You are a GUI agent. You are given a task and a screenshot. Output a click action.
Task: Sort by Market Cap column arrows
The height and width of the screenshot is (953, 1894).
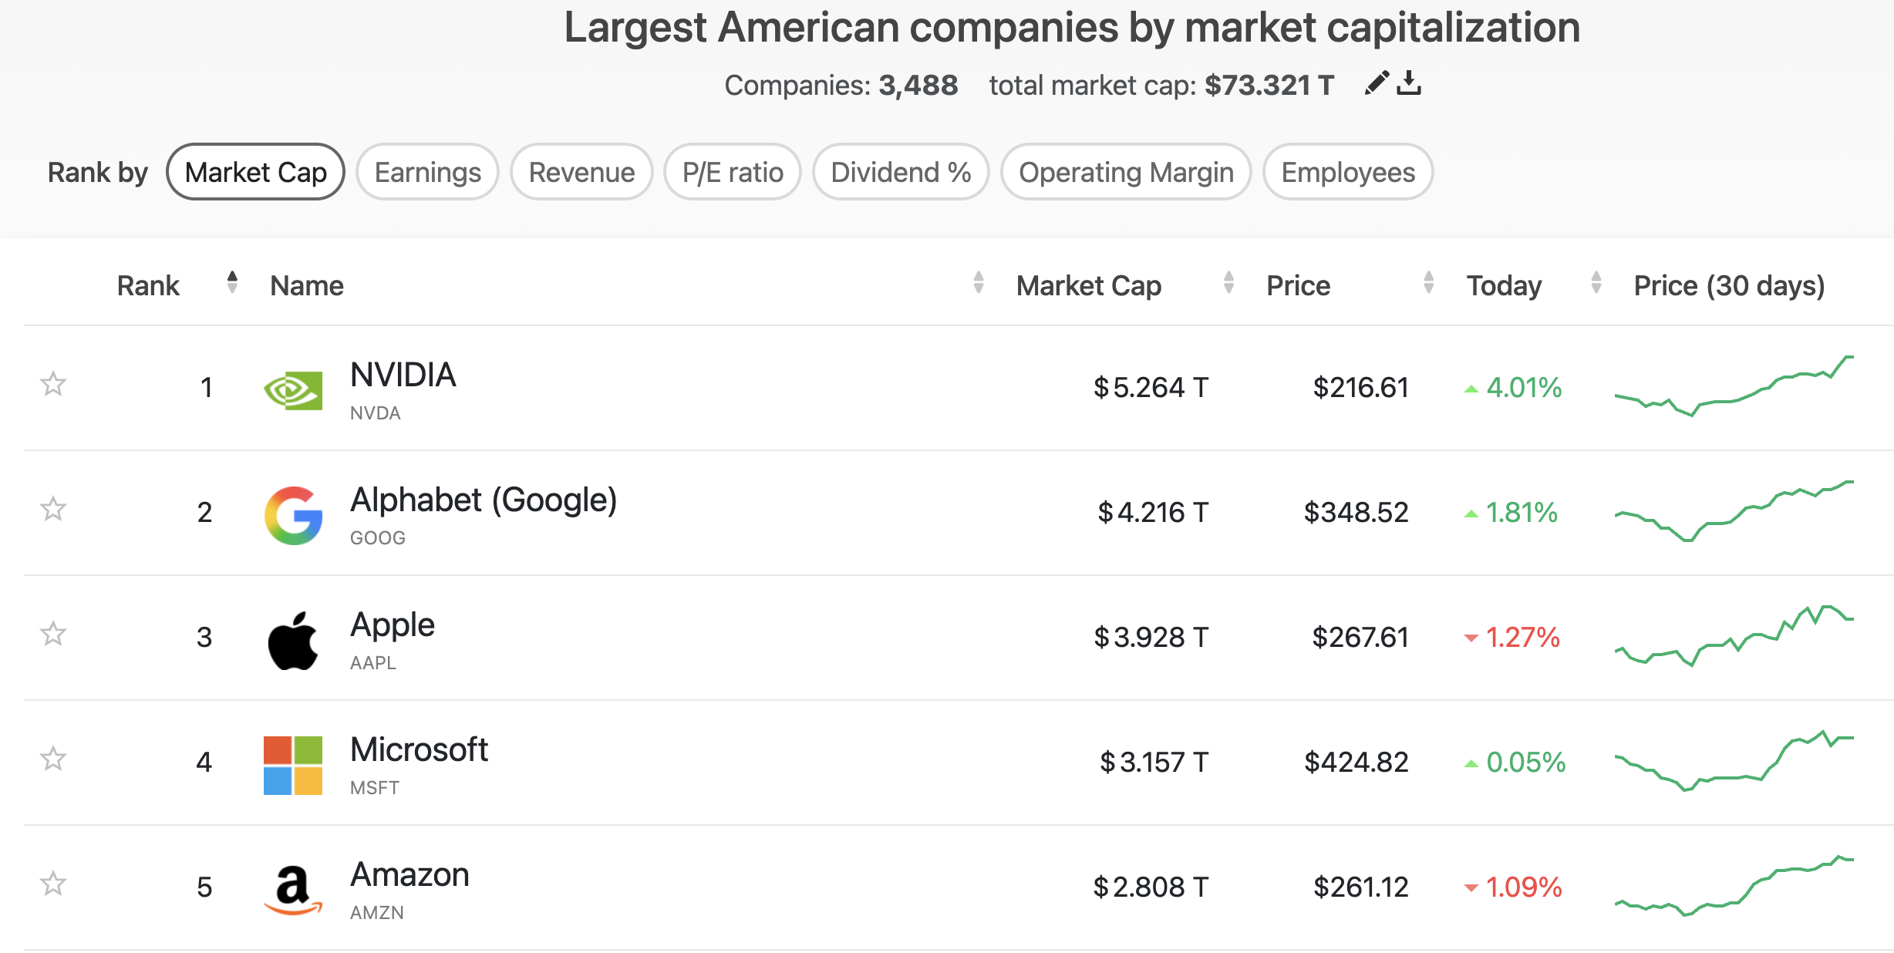[1228, 283]
